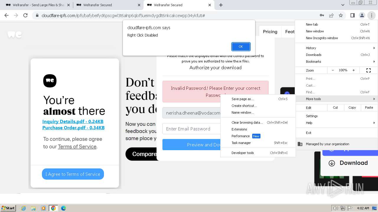The image size is (378, 212).
Task: Click Copy in the Edit row
Action: (352, 107)
